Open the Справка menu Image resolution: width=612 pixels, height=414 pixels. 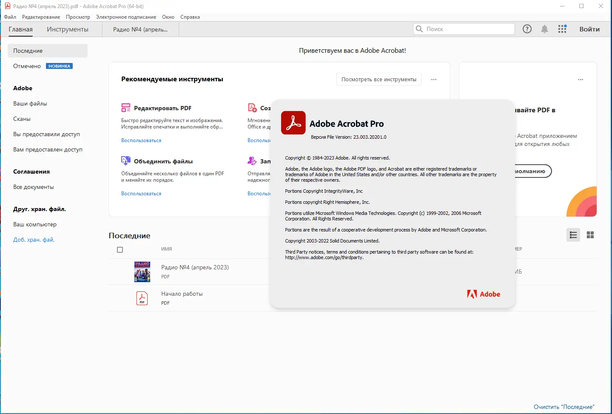coord(190,17)
